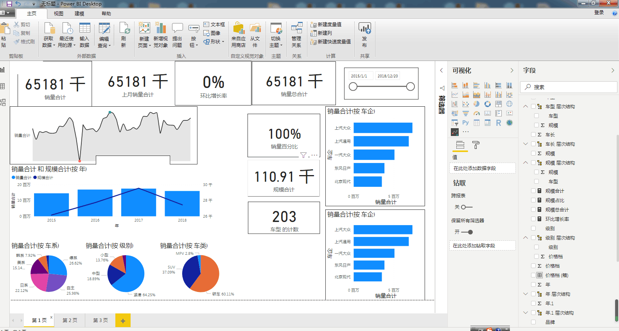Check the 环比增长率 field checkbox
619x331 pixels.
(533, 219)
